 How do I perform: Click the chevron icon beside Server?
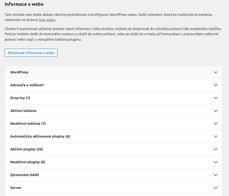(216, 188)
